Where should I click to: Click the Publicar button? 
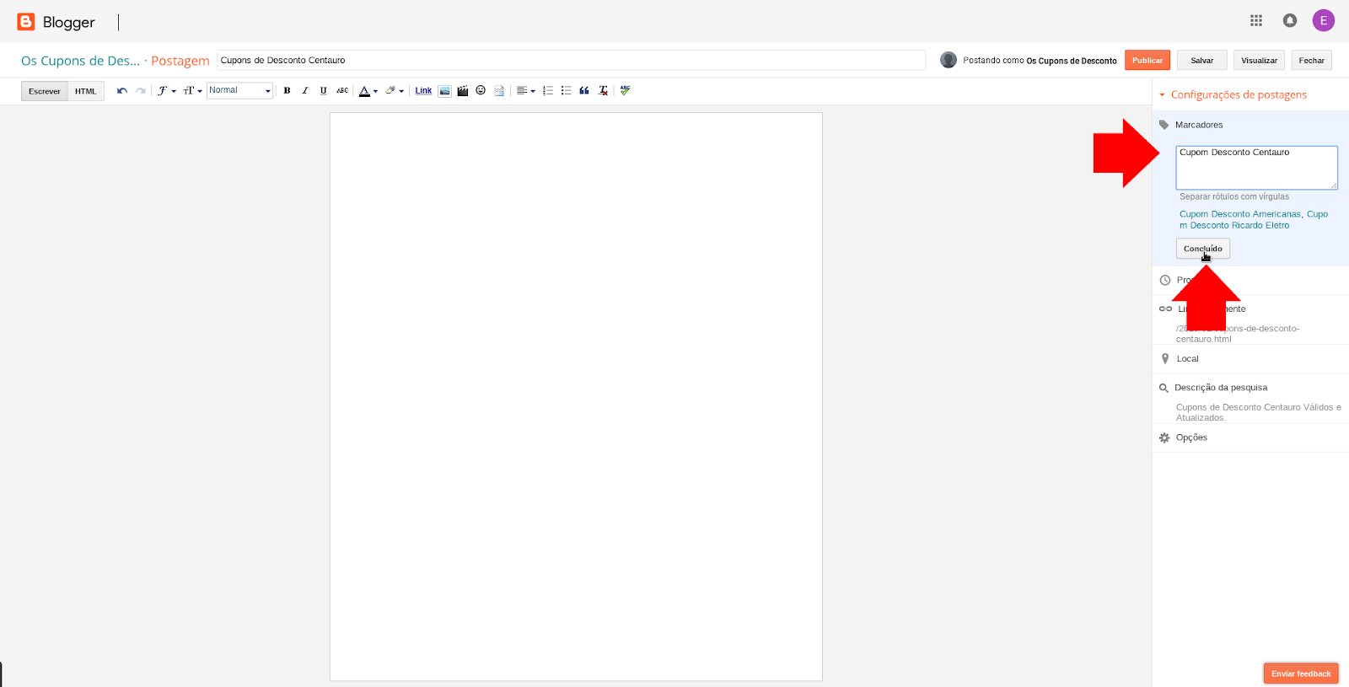point(1147,60)
